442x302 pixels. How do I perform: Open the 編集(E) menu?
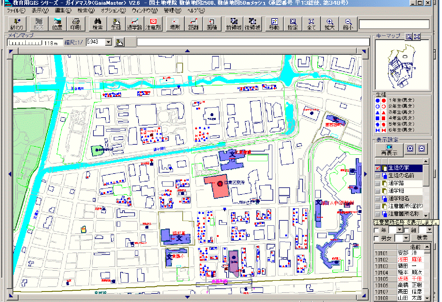click(63, 11)
